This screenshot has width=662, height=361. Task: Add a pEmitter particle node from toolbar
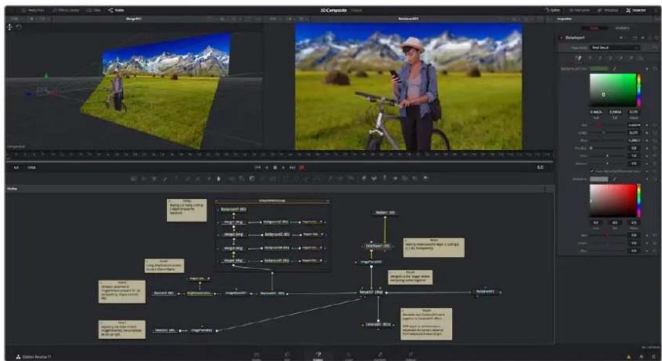330,178
